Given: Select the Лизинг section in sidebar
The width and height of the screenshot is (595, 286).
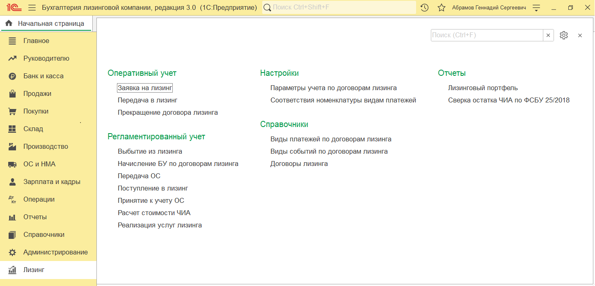Looking at the screenshot, I should tap(34, 270).
